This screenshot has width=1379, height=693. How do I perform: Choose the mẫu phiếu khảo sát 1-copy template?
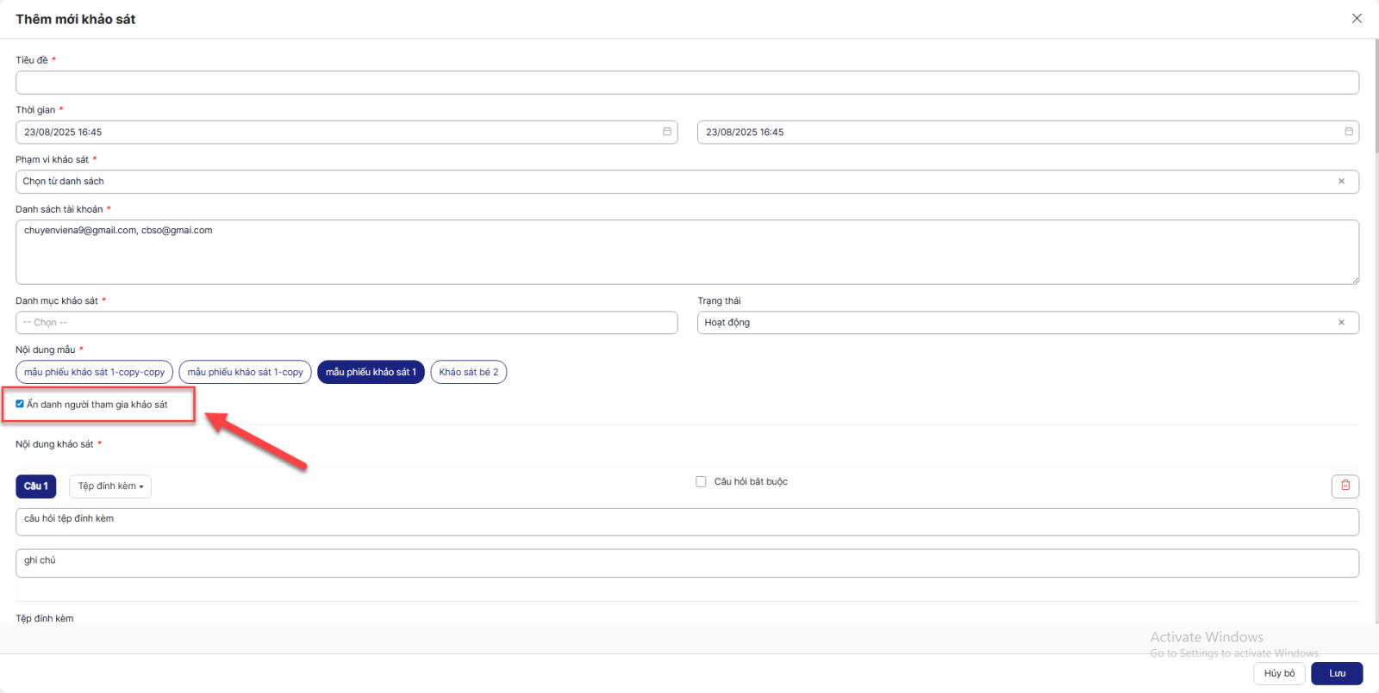tap(245, 372)
